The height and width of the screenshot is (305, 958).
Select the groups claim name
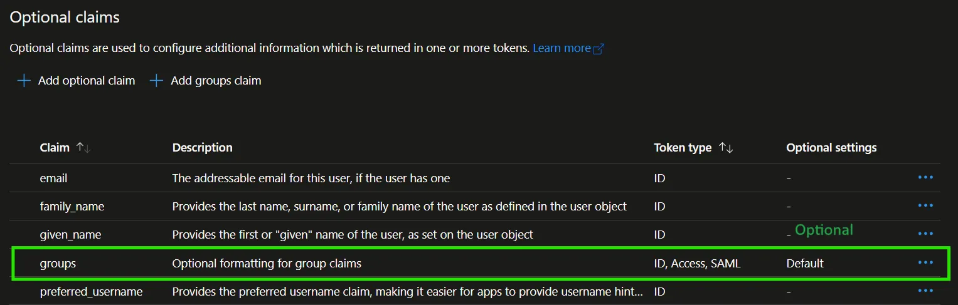pos(58,264)
